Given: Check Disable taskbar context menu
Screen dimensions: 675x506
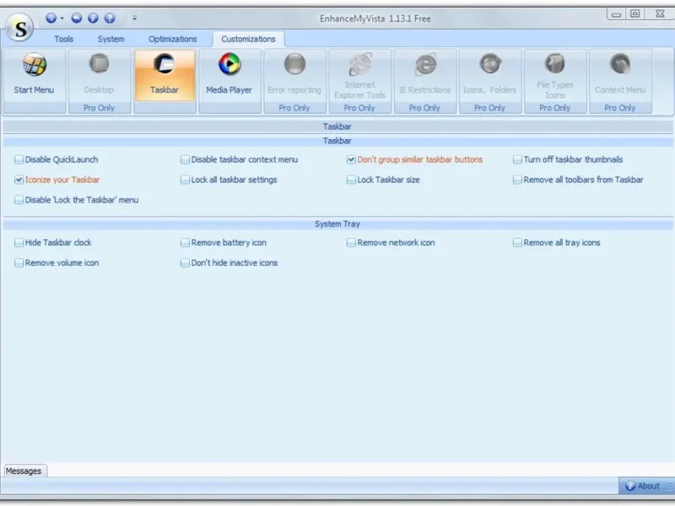Looking at the screenshot, I should (185, 159).
